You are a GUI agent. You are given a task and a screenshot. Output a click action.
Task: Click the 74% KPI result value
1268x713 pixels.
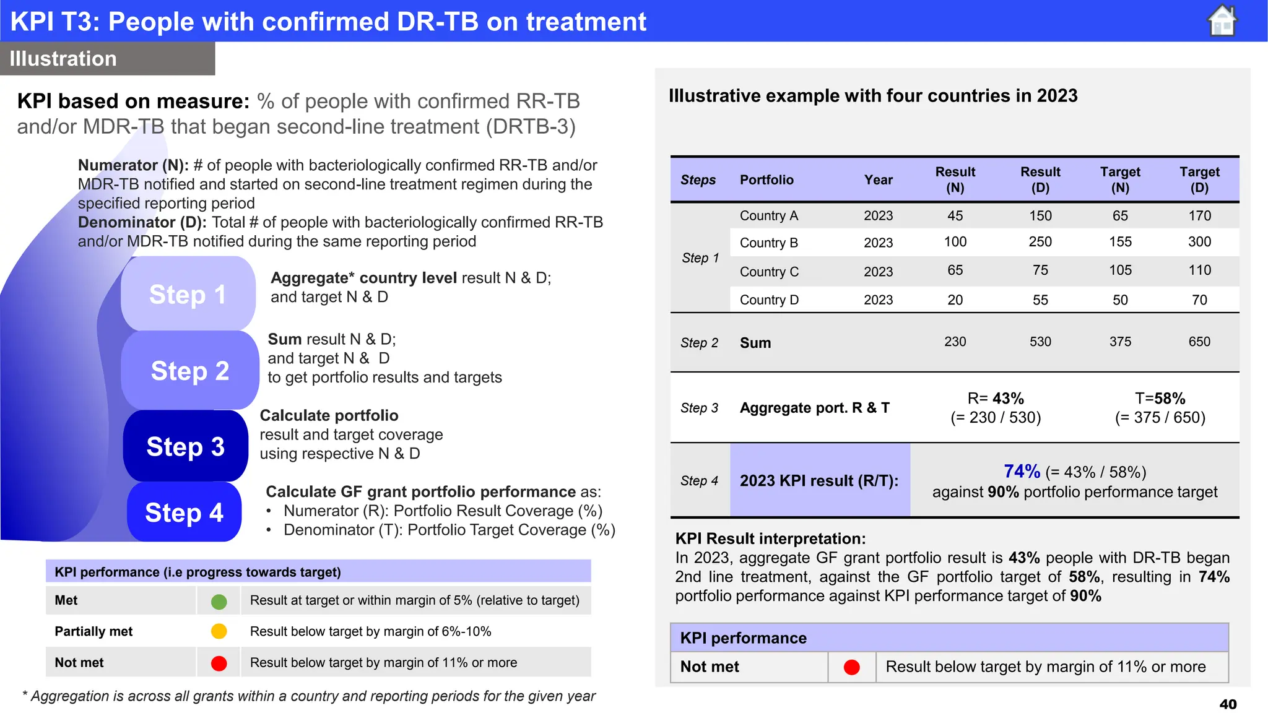coord(1022,472)
